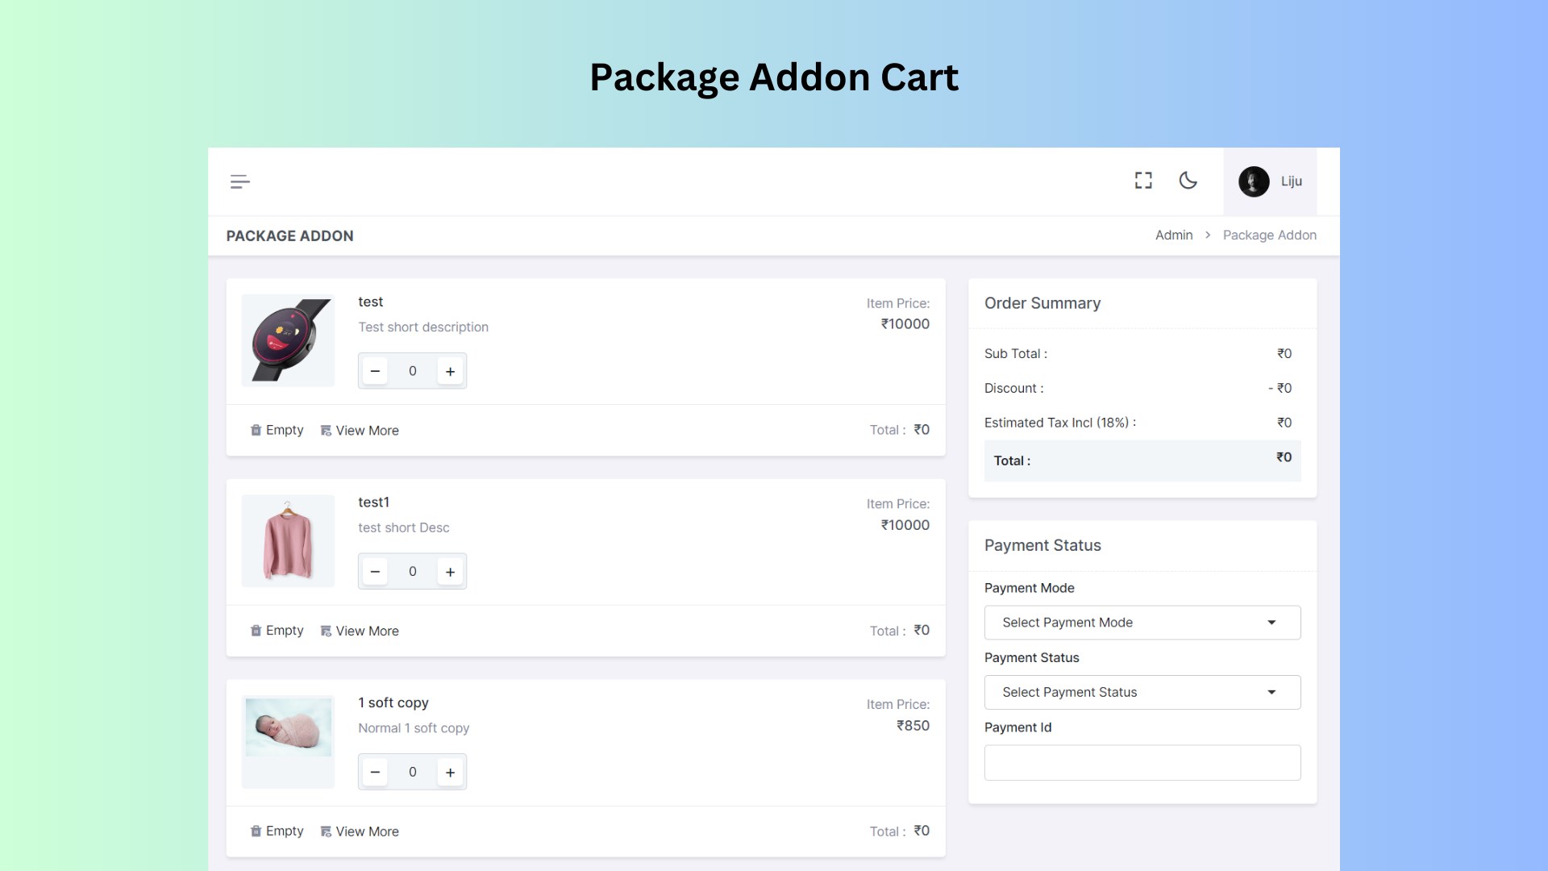The width and height of the screenshot is (1548, 871).
Task: Select Package Addon in the breadcrumb
Action: click(x=1270, y=235)
